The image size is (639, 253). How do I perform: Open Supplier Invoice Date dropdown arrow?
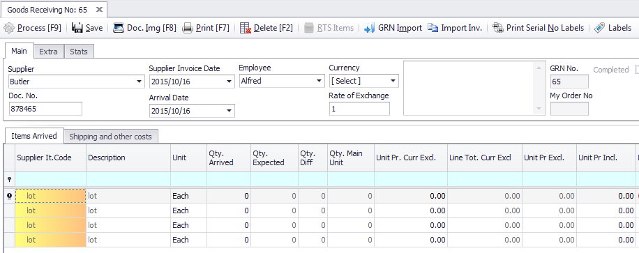click(x=230, y=82)
